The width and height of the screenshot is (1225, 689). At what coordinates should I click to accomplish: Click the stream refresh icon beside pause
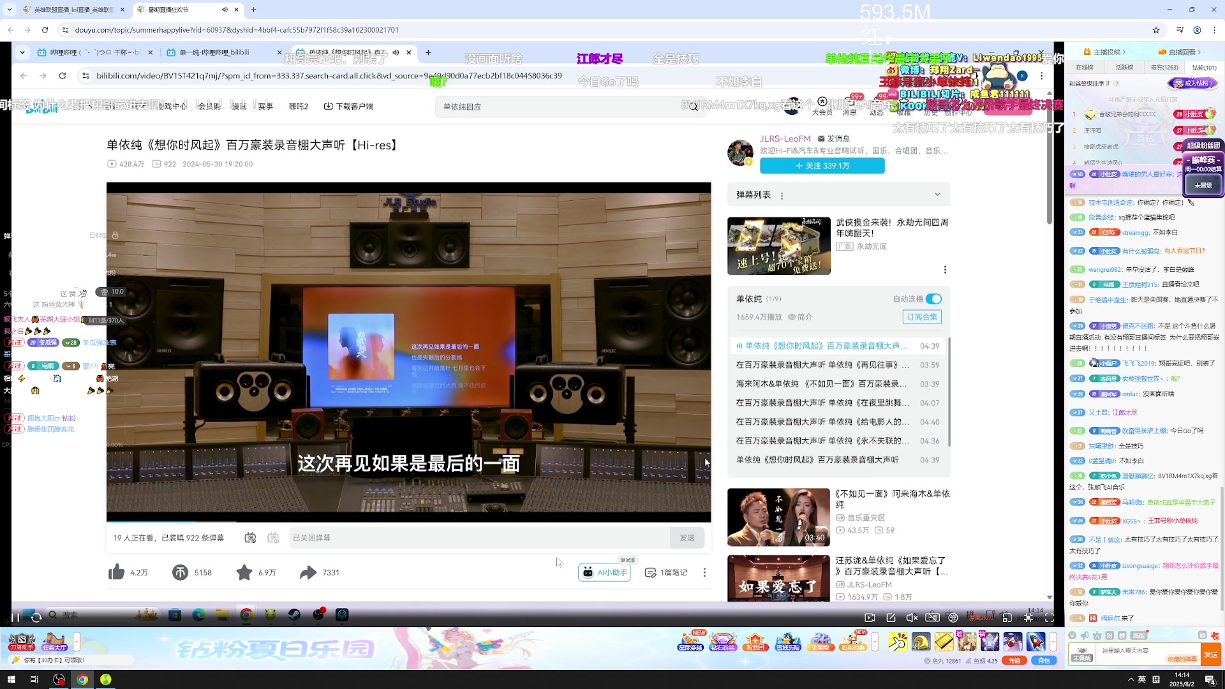pos(36,618)
